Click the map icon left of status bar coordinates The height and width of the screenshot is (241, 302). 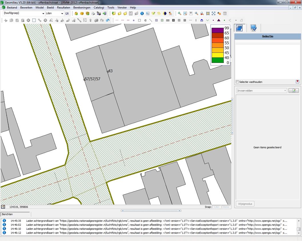[x=3, y=207]
